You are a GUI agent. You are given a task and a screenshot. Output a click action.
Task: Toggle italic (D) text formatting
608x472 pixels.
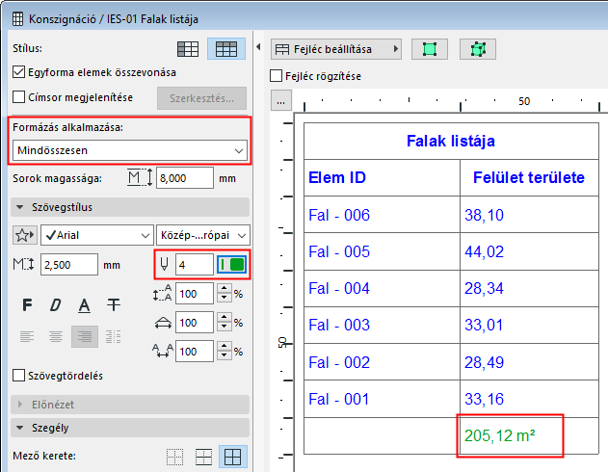coord(56,305)
